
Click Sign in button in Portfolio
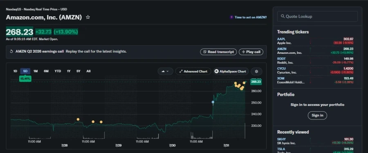coord(317,115)
